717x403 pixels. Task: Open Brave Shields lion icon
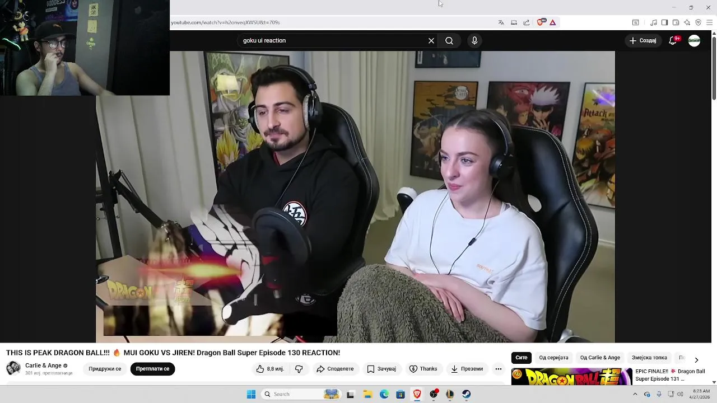541,22
